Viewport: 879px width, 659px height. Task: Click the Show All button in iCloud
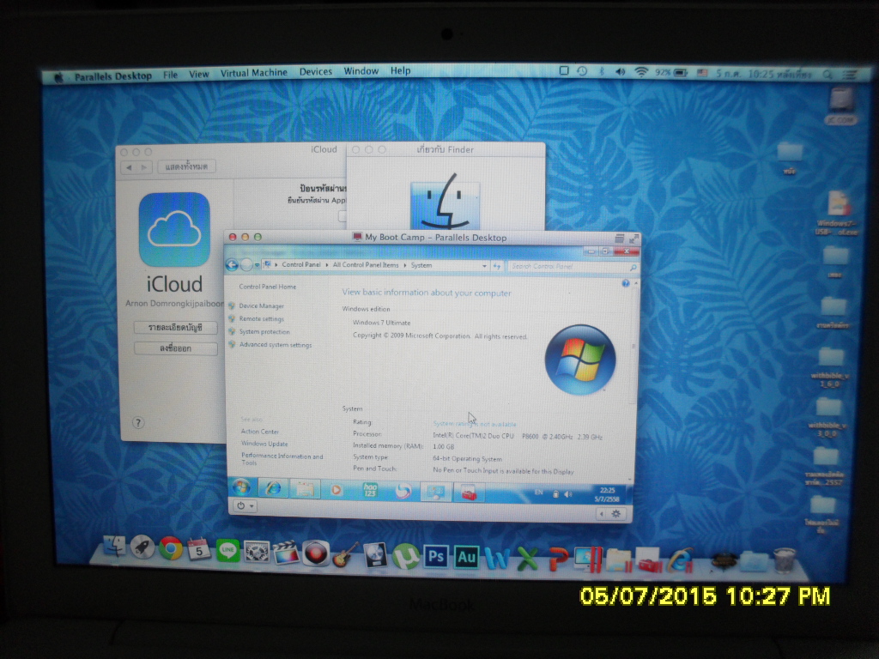pos(186,167)
